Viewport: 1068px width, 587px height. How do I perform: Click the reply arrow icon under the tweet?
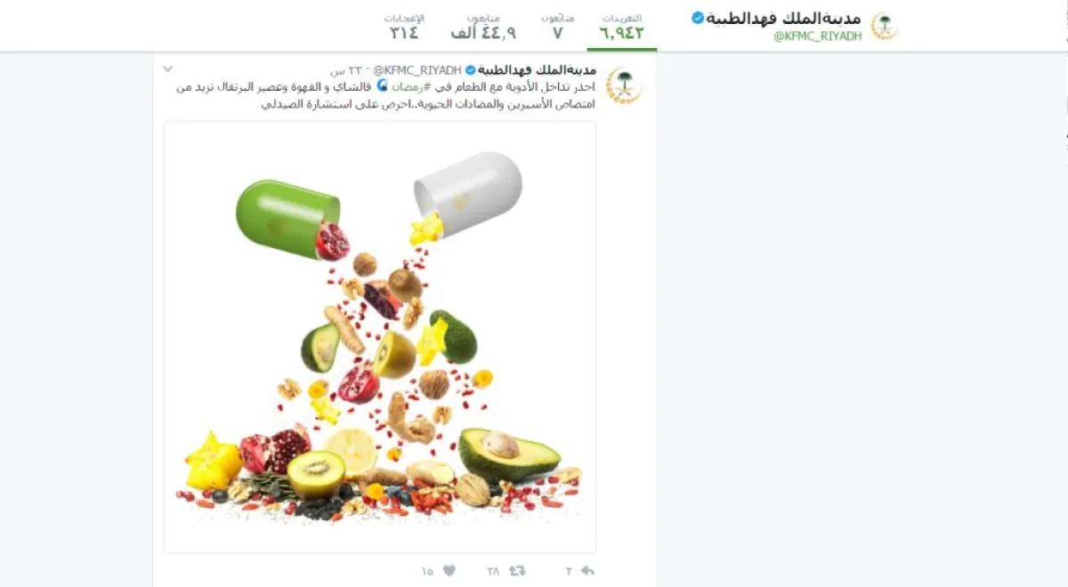(x=587, y=570)
